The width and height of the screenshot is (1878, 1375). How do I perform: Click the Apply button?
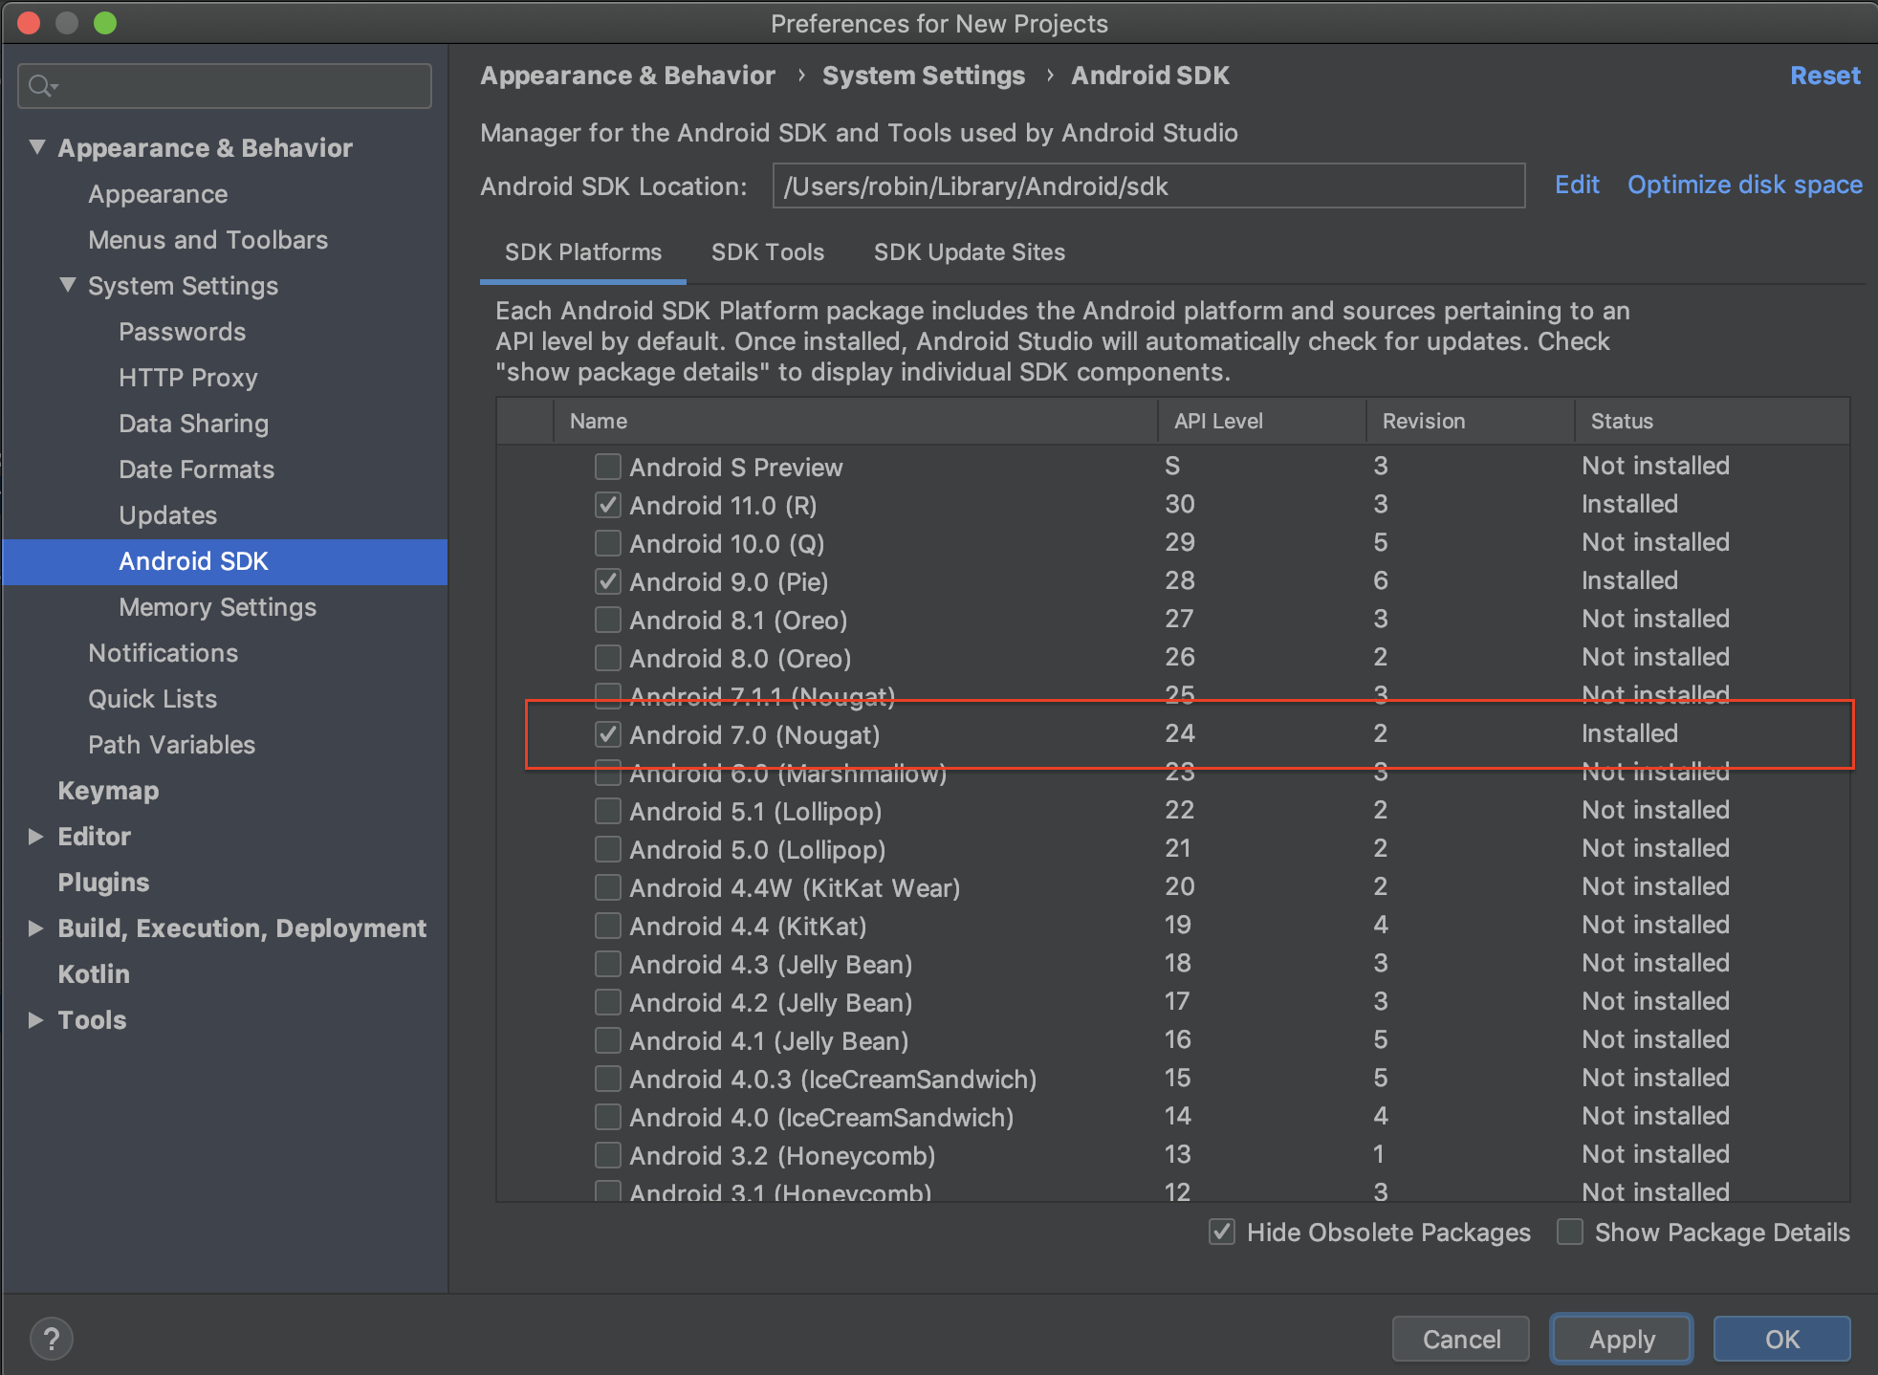1621,1339
